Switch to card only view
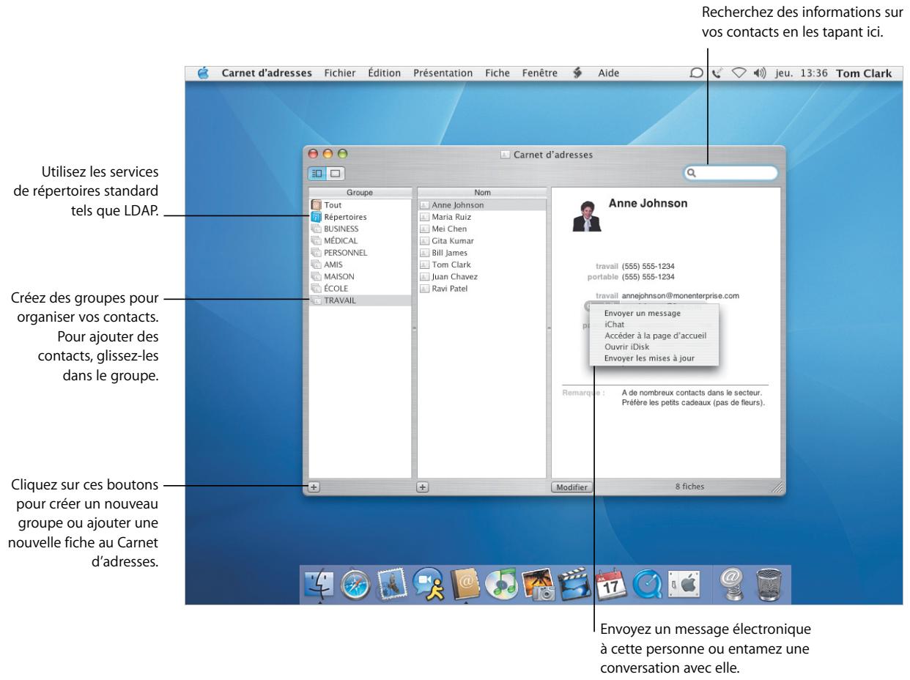The height and width of the screenshot is (680, 910). [x=335, y=174]
